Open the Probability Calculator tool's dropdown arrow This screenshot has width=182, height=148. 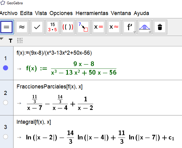[x=150, y=32]
